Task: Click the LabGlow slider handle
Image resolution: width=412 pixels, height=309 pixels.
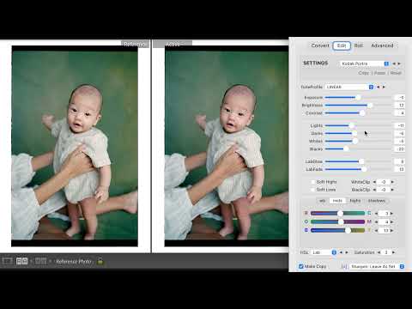Action: click(361, 161)
